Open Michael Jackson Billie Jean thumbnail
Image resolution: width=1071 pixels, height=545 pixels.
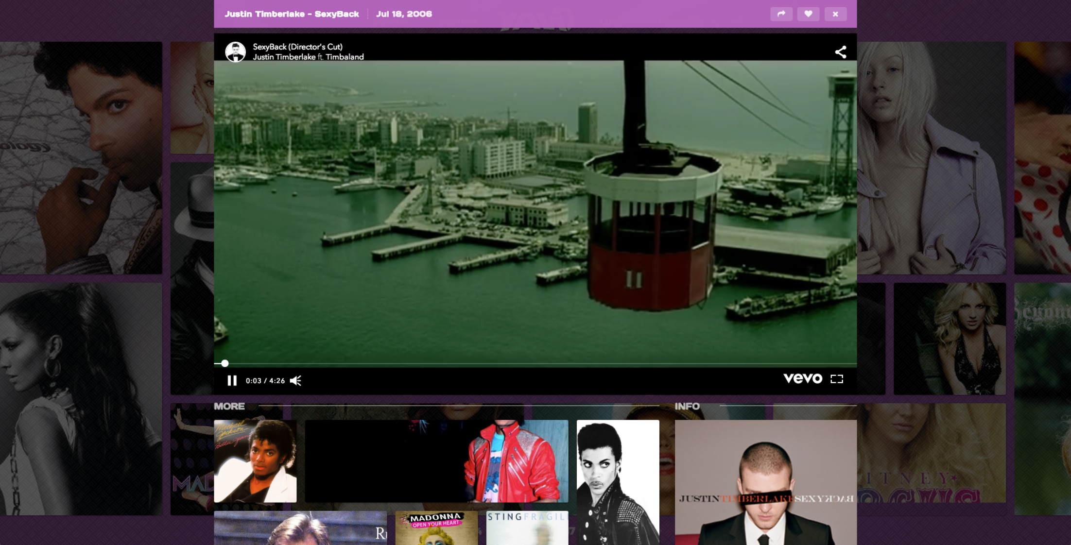(256, 461)
